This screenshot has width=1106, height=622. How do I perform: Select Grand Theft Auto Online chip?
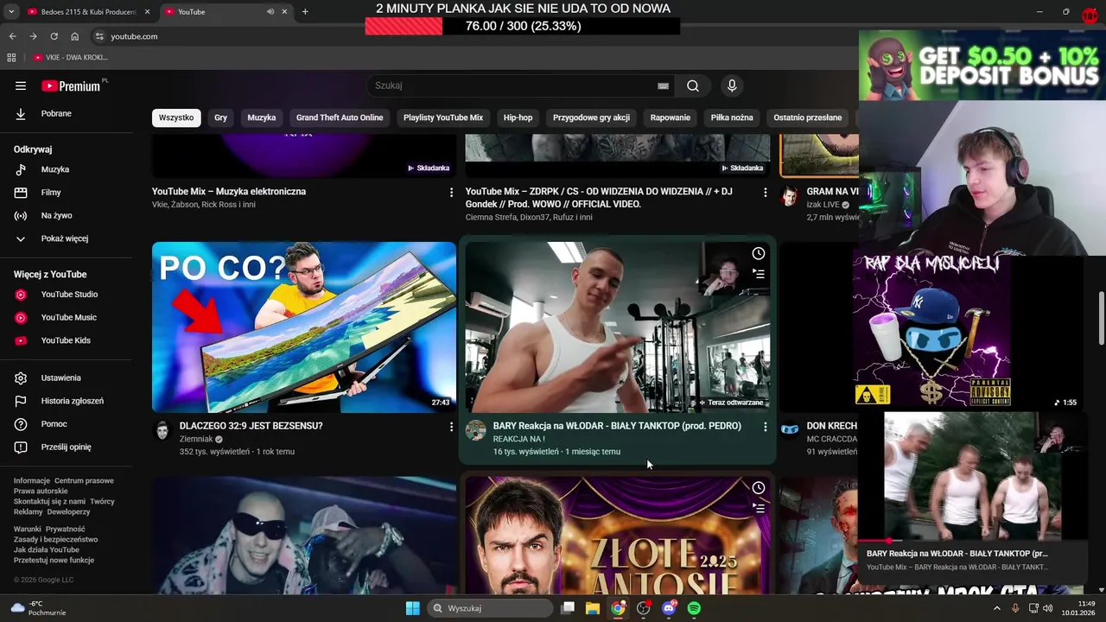click(x=340, y=117)
